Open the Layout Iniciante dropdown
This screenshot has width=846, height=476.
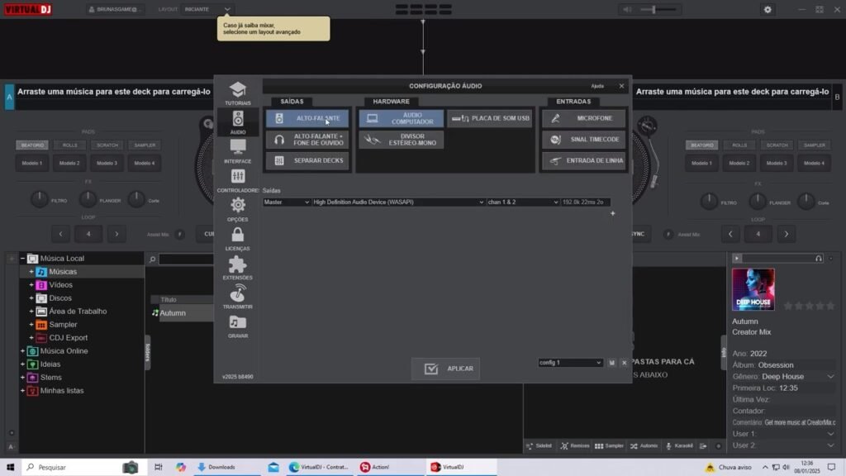coord(207,9)
